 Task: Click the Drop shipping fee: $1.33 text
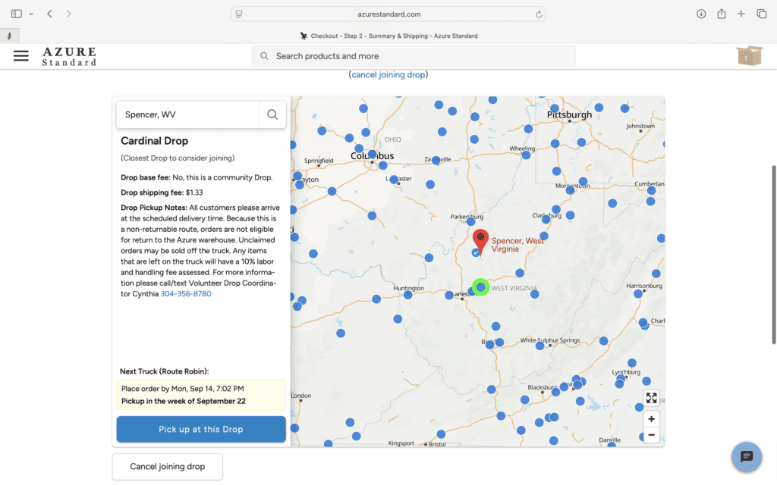point(162,192)
